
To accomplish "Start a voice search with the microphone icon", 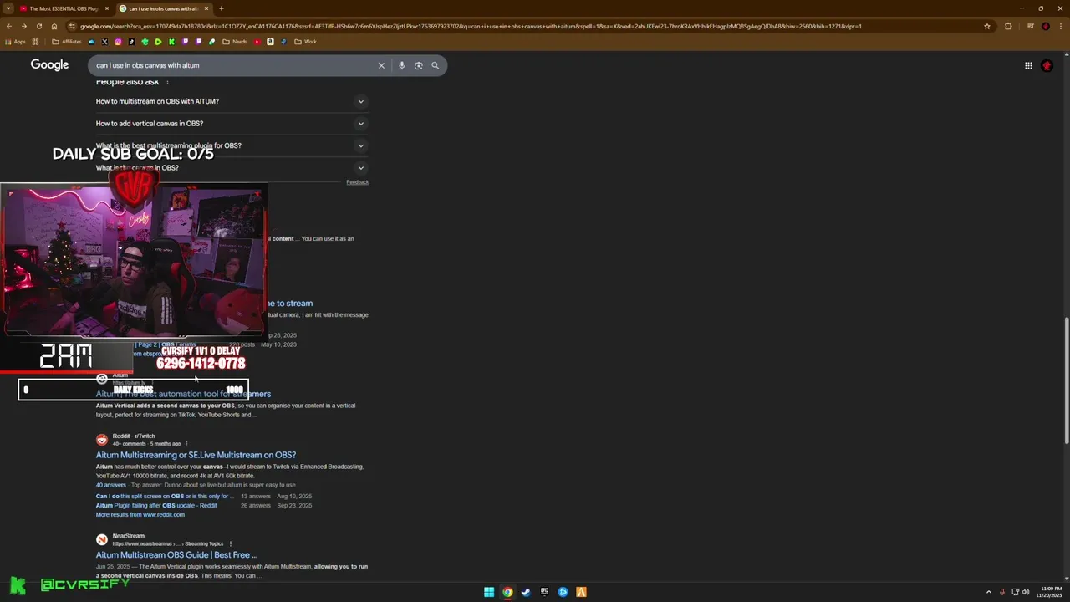I will [x=401, y=65].
